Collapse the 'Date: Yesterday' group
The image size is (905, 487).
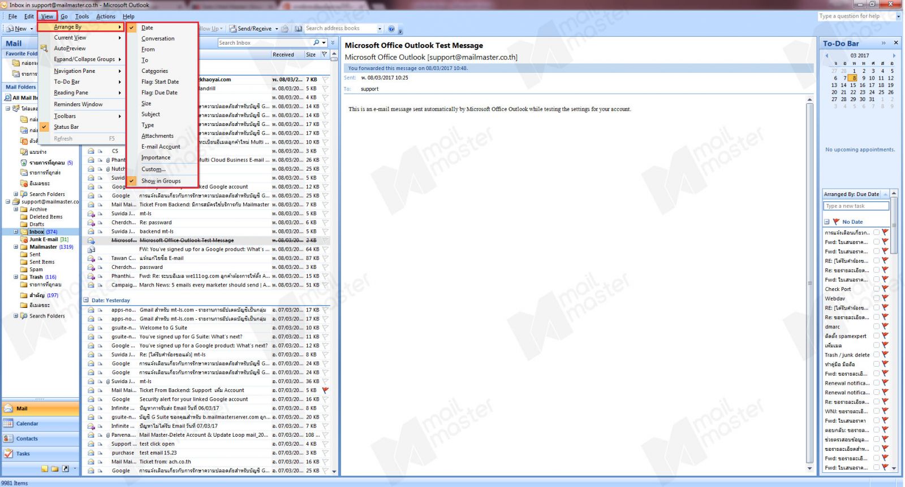tap(86, 301)
